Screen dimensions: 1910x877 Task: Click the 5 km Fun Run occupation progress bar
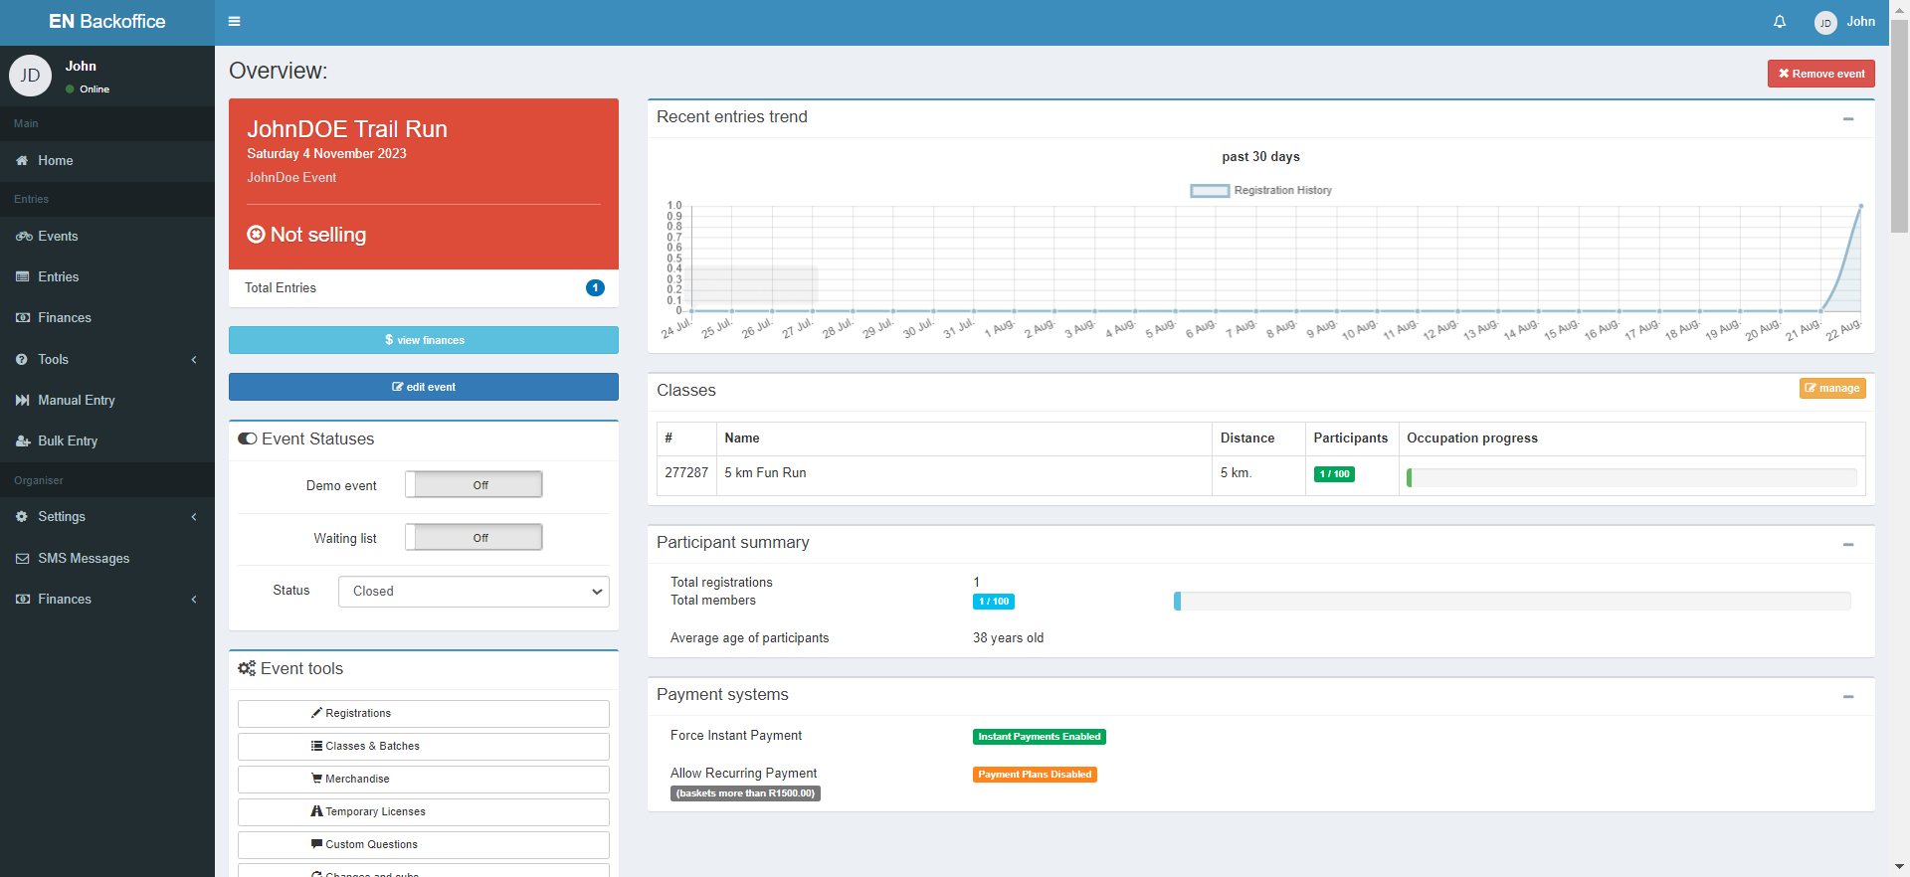(x=1631, y=478)
